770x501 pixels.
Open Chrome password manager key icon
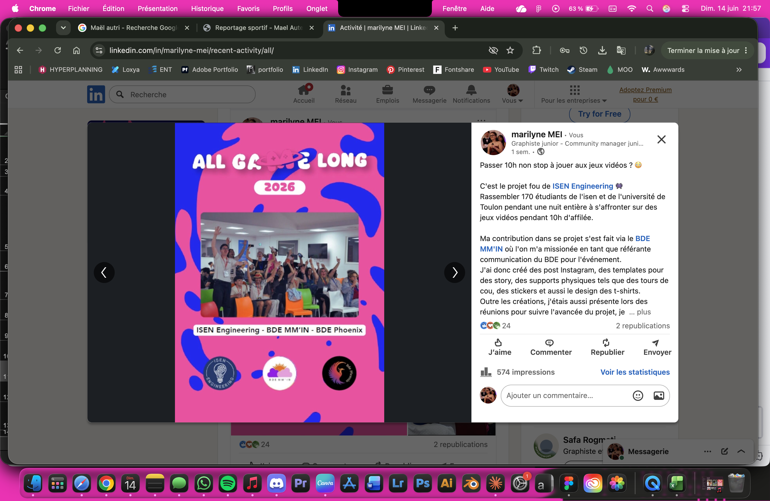click(565, 51)
